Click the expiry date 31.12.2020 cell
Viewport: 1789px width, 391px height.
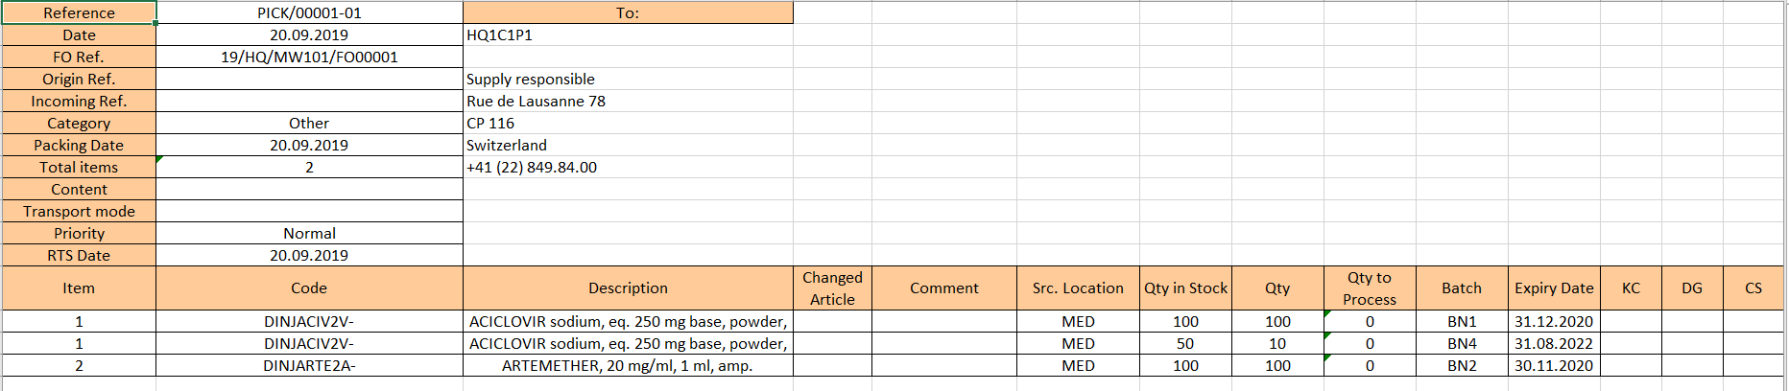tap(1554, 321)
